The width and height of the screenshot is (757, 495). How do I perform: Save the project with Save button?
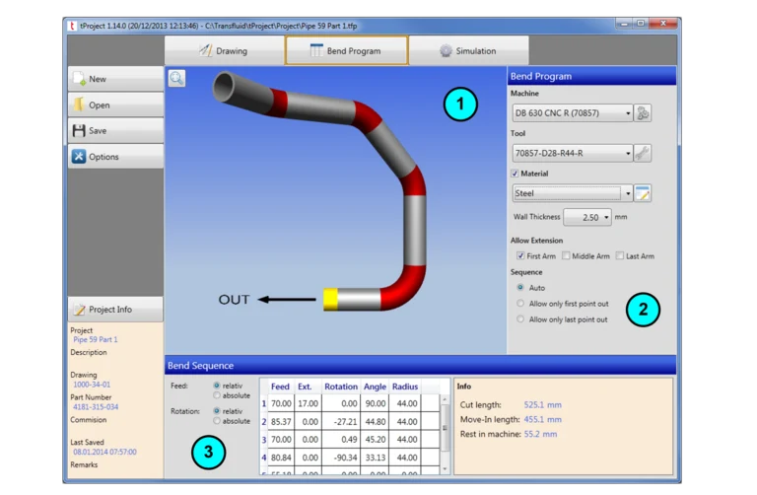pyautogui.click(x=115, y=130)
